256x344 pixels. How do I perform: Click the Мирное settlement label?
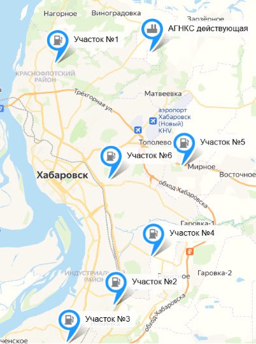click(x=202, y=167)
